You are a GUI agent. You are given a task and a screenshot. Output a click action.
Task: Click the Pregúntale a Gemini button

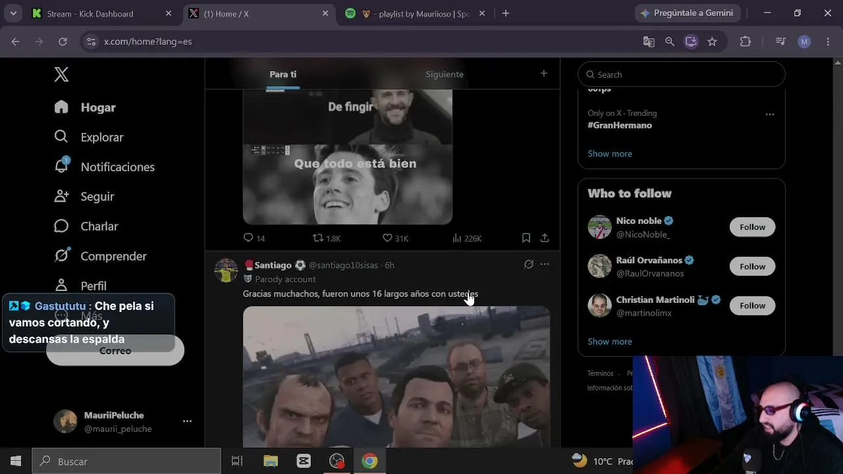point(688,13)
